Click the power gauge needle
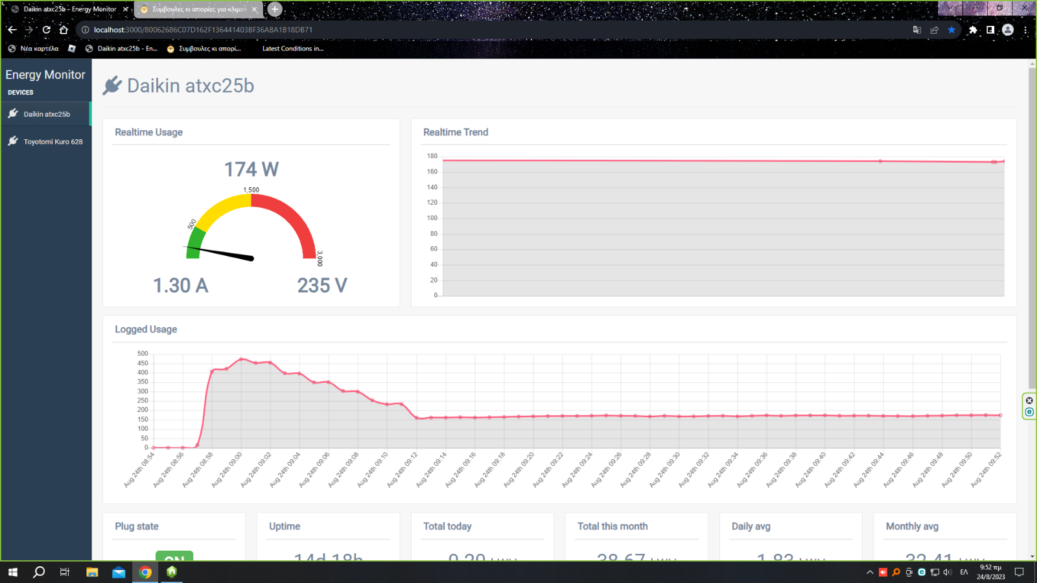 [220, 253]
